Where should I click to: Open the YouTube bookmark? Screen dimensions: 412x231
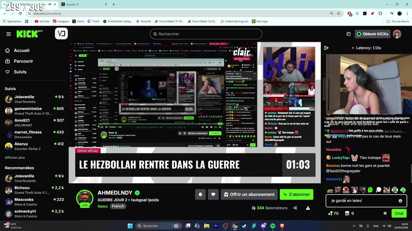pos(42,21)
